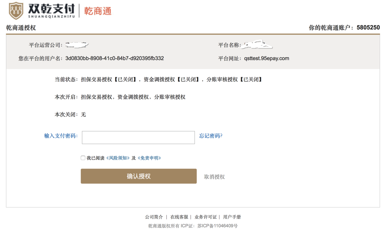Click the 担保交易授权【已关闭】 status text
This screenshot has width=386, height=237.
(x=110, y=80)
